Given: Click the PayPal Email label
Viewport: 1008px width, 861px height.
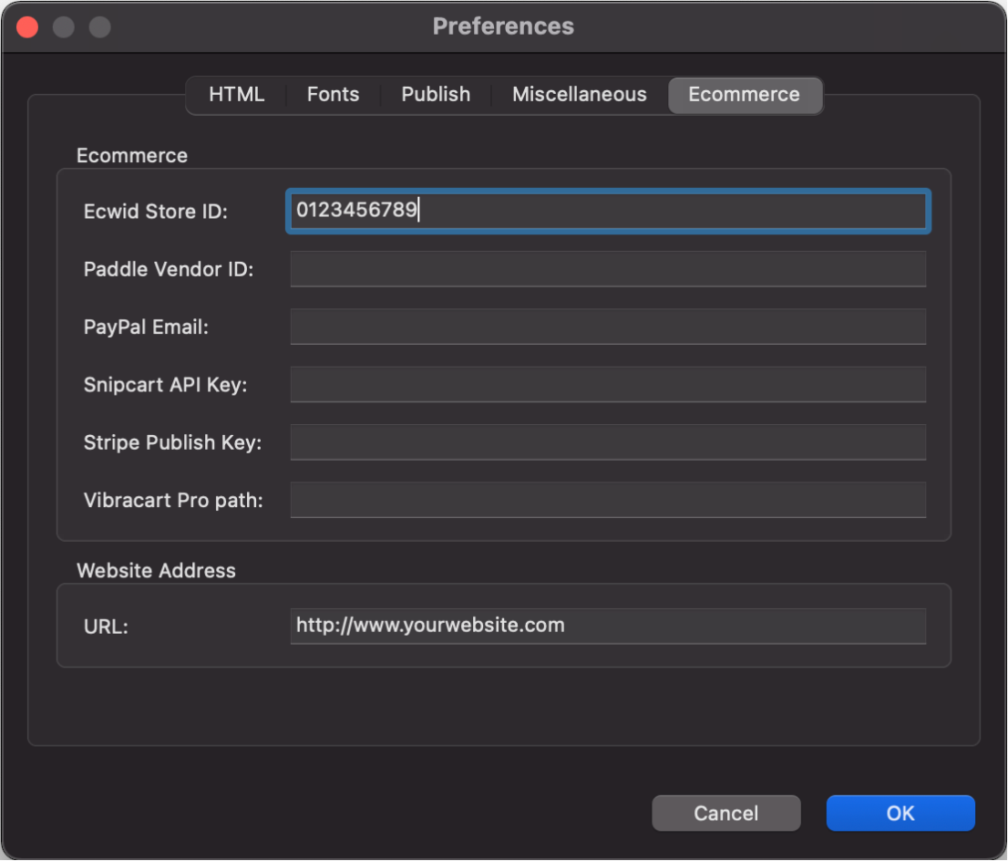Looking at the screenshot, I should tap(146, 327).
